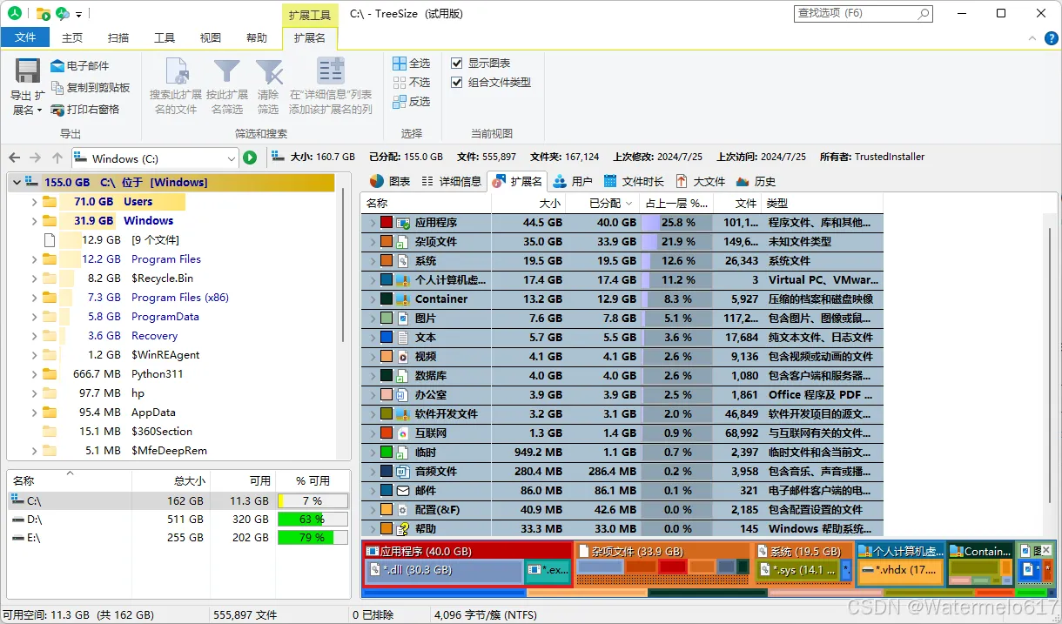Image resolution: width=1062 pixels, height=624 pixels.
Task: Expand the 应用程序 extension group
Action: 372,223
